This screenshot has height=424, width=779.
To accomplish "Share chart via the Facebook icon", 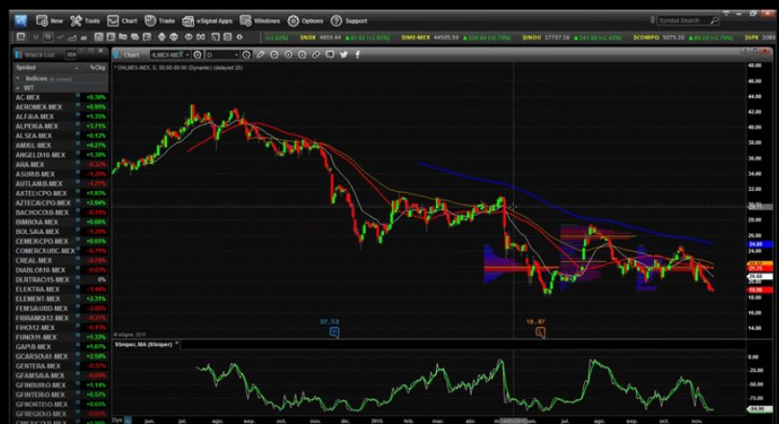I will [357, 55].
